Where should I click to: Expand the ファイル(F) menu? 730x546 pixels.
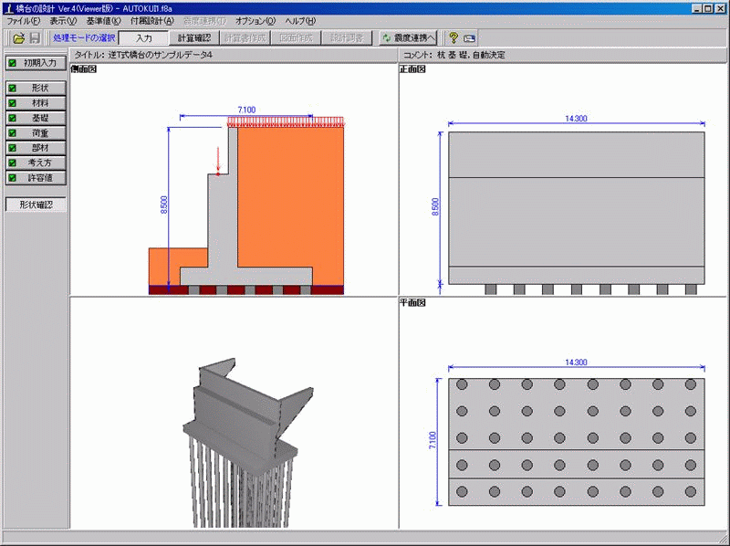[x=25, y=21]
